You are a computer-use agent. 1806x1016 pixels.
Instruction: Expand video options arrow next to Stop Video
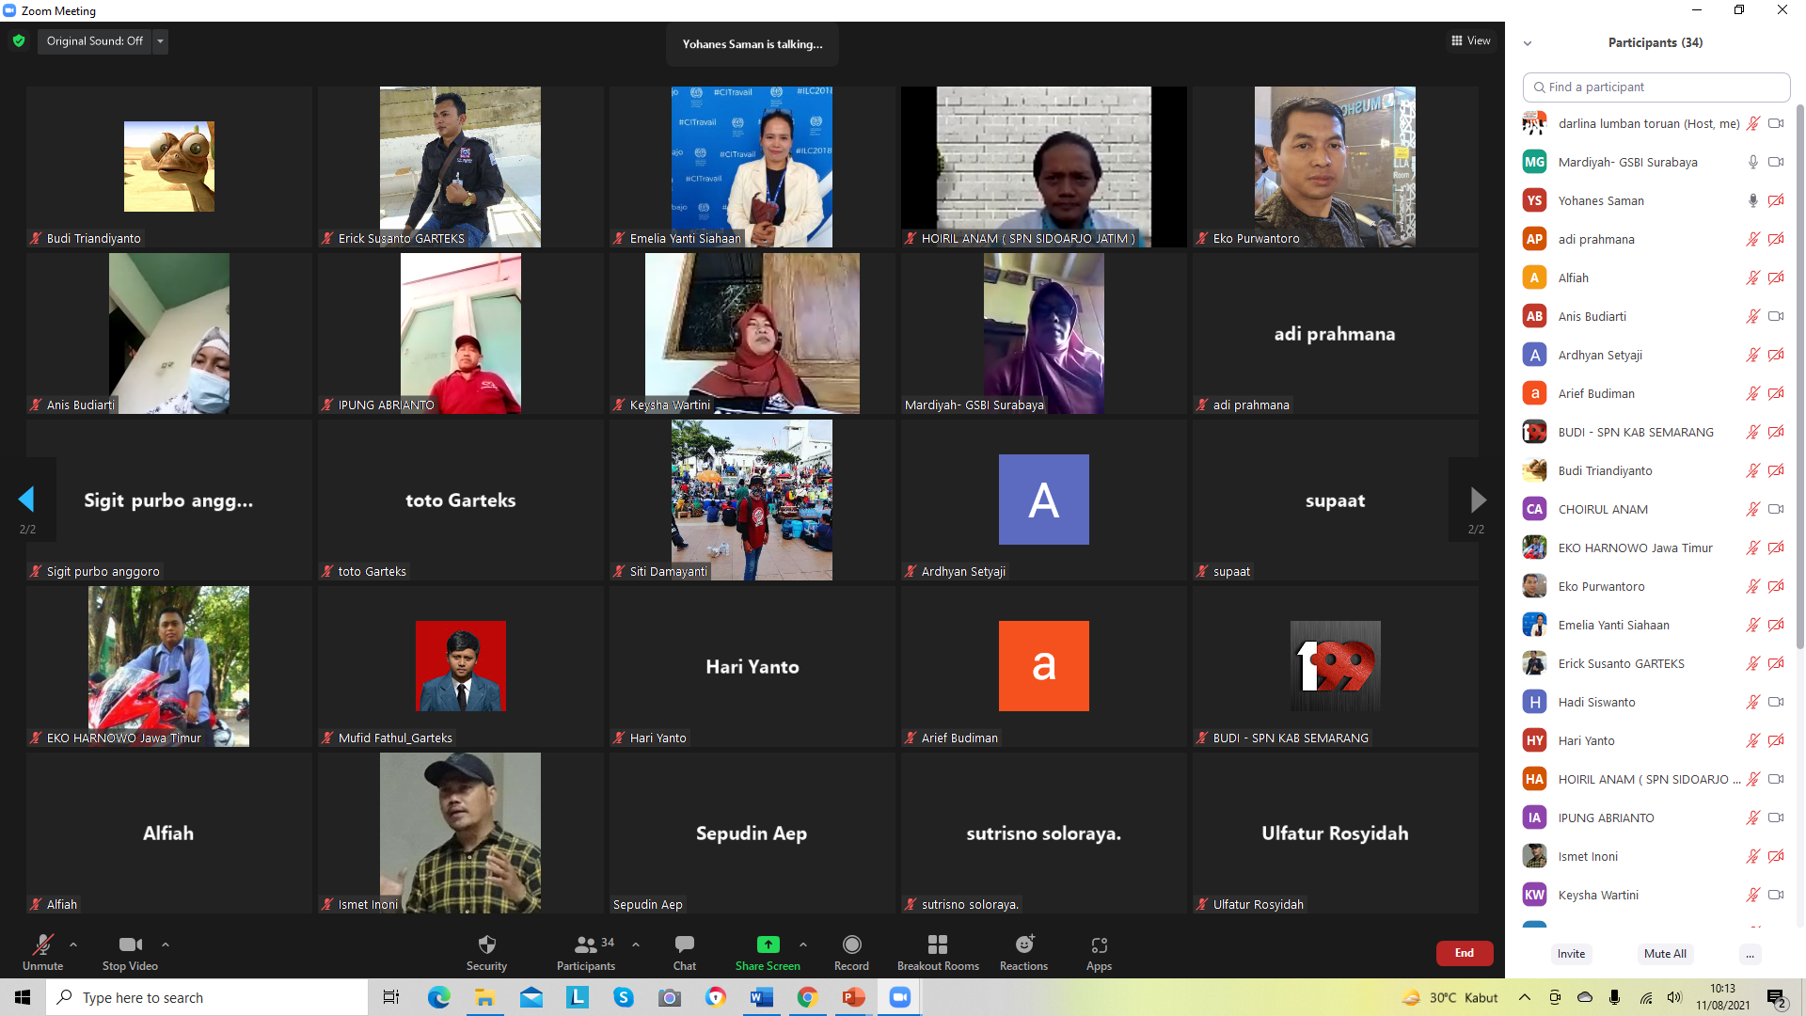pyautogui.click(x=166, y=945)
